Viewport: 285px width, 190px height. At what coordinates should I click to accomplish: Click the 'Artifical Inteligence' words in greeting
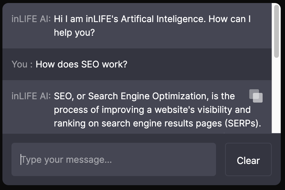pos(163,19)
